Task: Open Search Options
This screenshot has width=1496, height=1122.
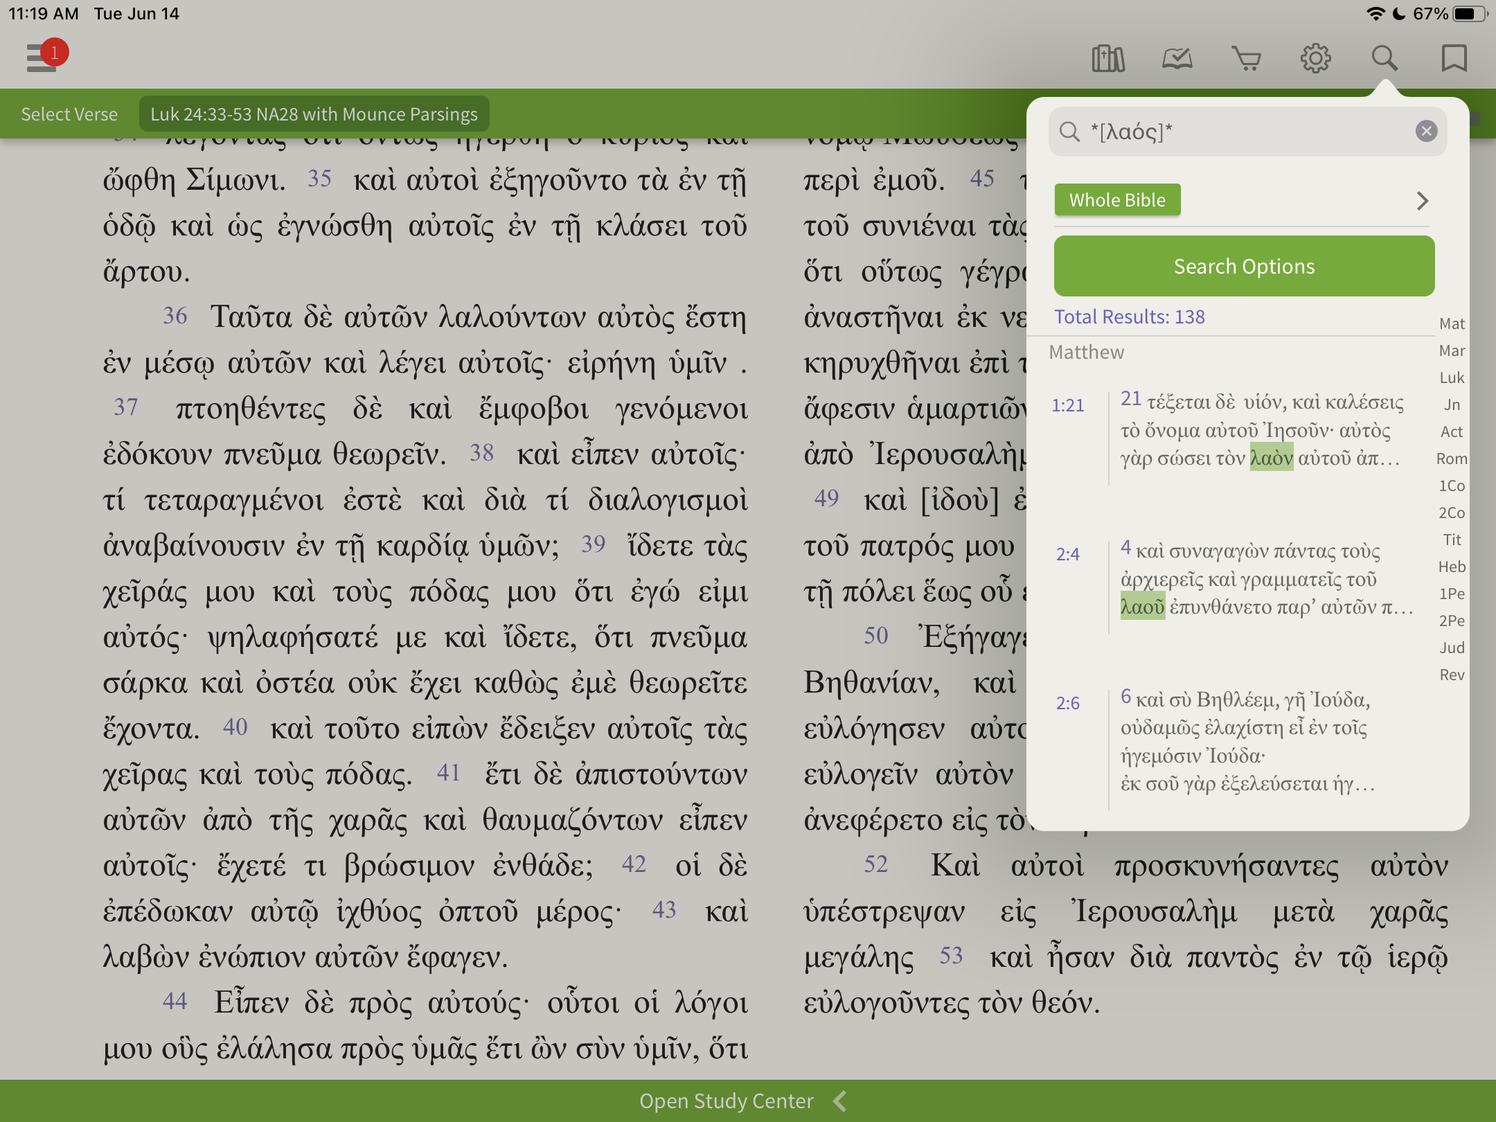Action: tap(1244, 266)
